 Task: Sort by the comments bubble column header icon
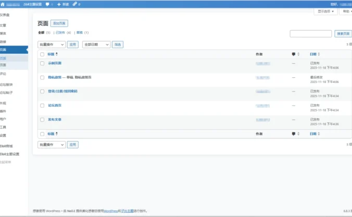[x=294, y=54]
